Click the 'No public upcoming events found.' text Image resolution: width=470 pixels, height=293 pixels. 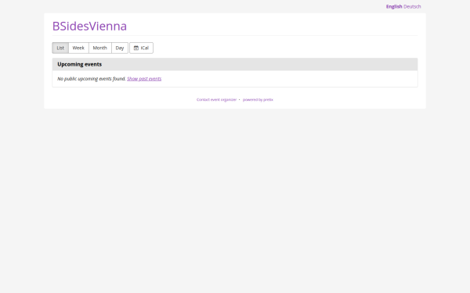click(x=92, y=79)
